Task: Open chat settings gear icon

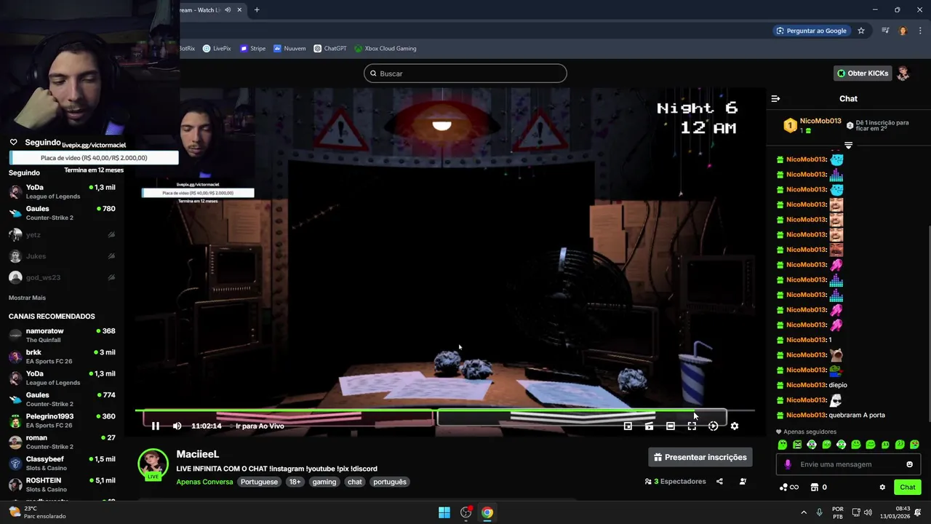Action: 882,487
